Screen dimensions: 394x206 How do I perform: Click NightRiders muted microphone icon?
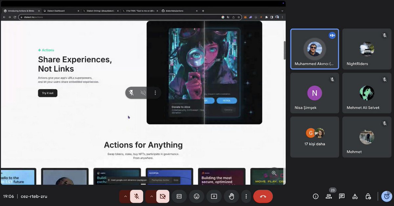pos(384,35)
